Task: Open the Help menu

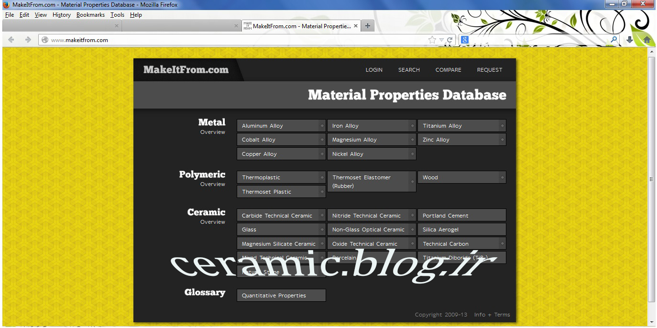Action: point(136,15)
